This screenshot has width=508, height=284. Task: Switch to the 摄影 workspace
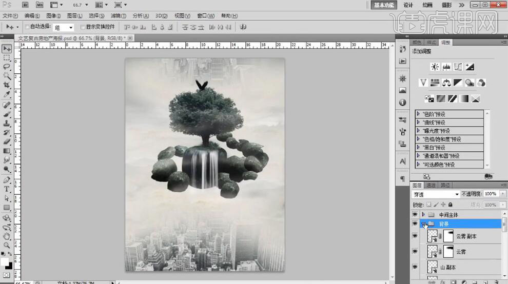coord(446,5)
